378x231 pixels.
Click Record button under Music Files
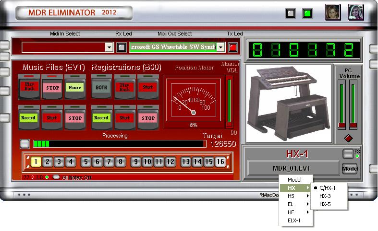28,118
